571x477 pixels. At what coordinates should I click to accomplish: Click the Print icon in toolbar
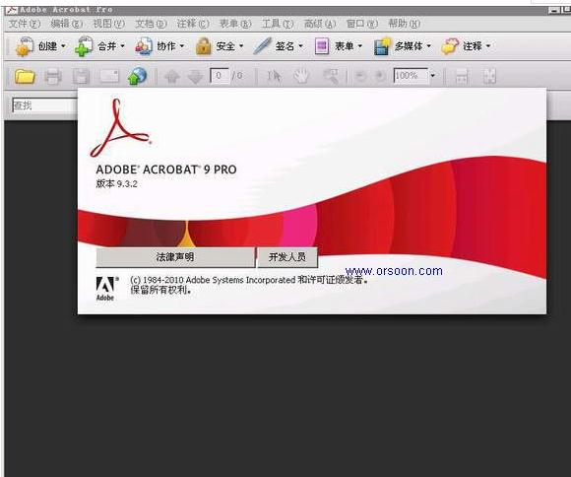[53, 77]
